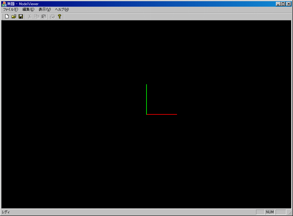Open the 表示(V) menu
293x216 pixels.
click(45, 9)
